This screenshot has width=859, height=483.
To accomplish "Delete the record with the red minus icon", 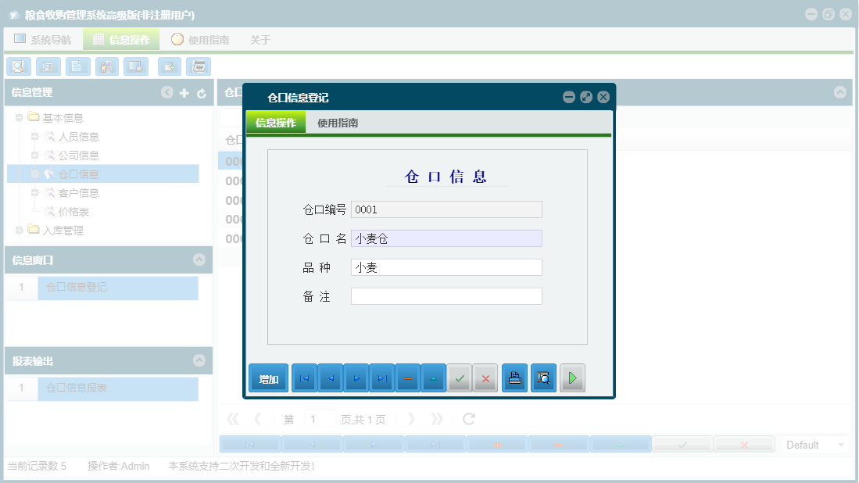I will (x=409, y=377).
